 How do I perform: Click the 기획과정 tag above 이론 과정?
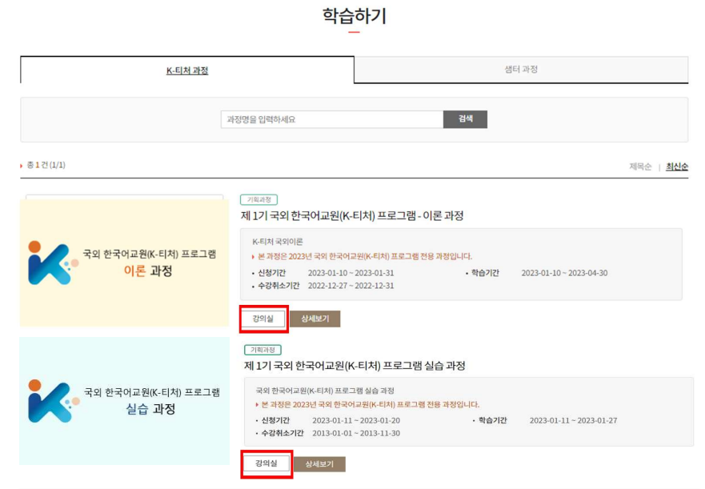(259, 199)
